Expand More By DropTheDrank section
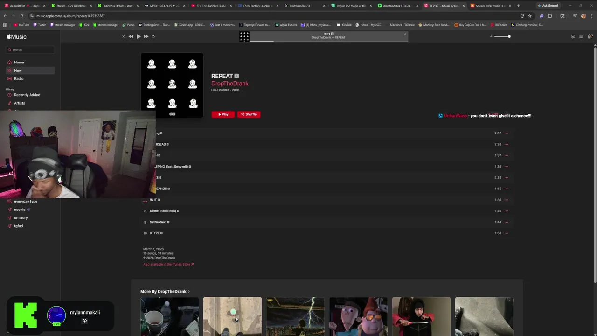Viewport: 597px width, 336px height. tap(165, 291)
